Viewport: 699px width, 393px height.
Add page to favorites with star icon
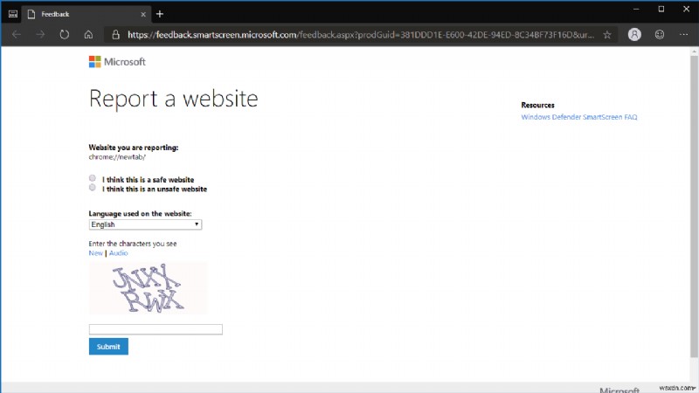[x=607, y=34]
